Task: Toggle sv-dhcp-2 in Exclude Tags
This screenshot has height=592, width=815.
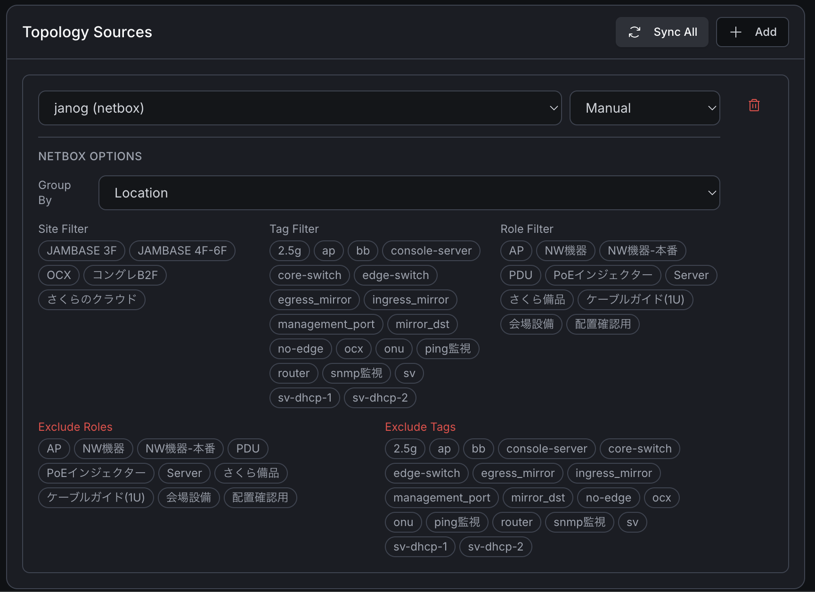Action: tap(495, 547)
